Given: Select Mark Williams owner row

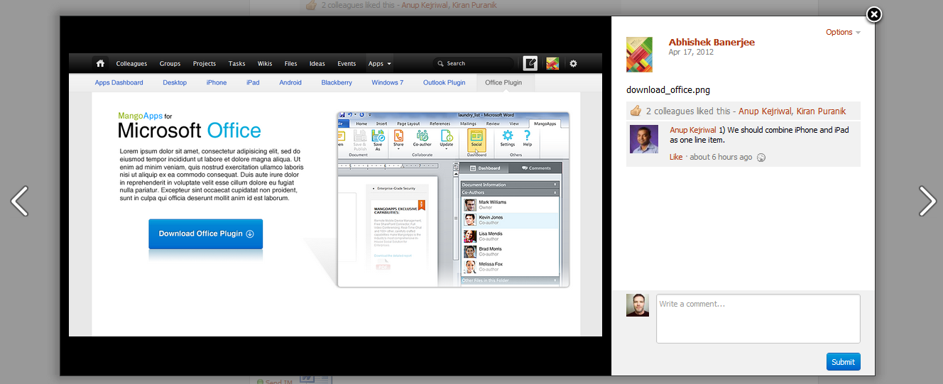Looking at the screenshot, I should [x=511, y=204].
